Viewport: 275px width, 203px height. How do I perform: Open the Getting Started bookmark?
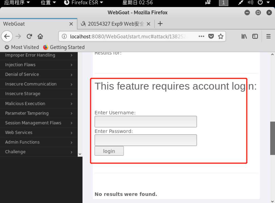pos(64,47)
